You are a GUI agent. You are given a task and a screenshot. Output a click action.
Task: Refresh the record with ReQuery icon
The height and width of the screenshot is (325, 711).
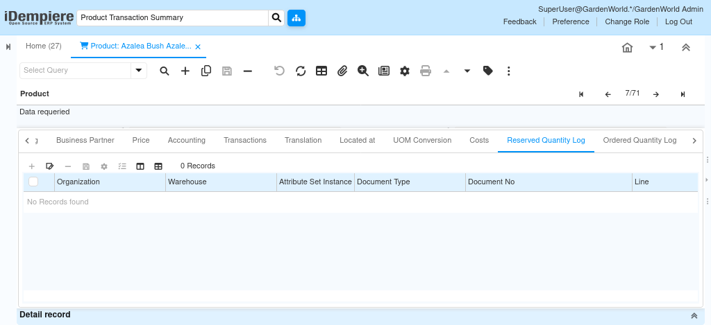(x=301, y=71)
